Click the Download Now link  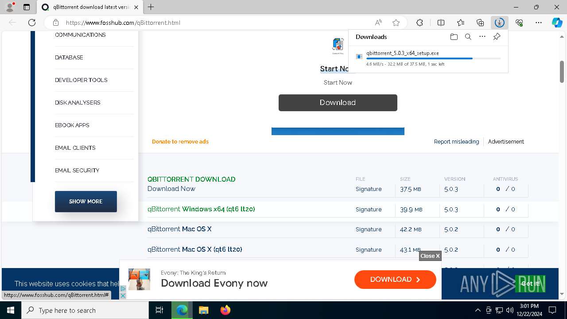point(171,189)
